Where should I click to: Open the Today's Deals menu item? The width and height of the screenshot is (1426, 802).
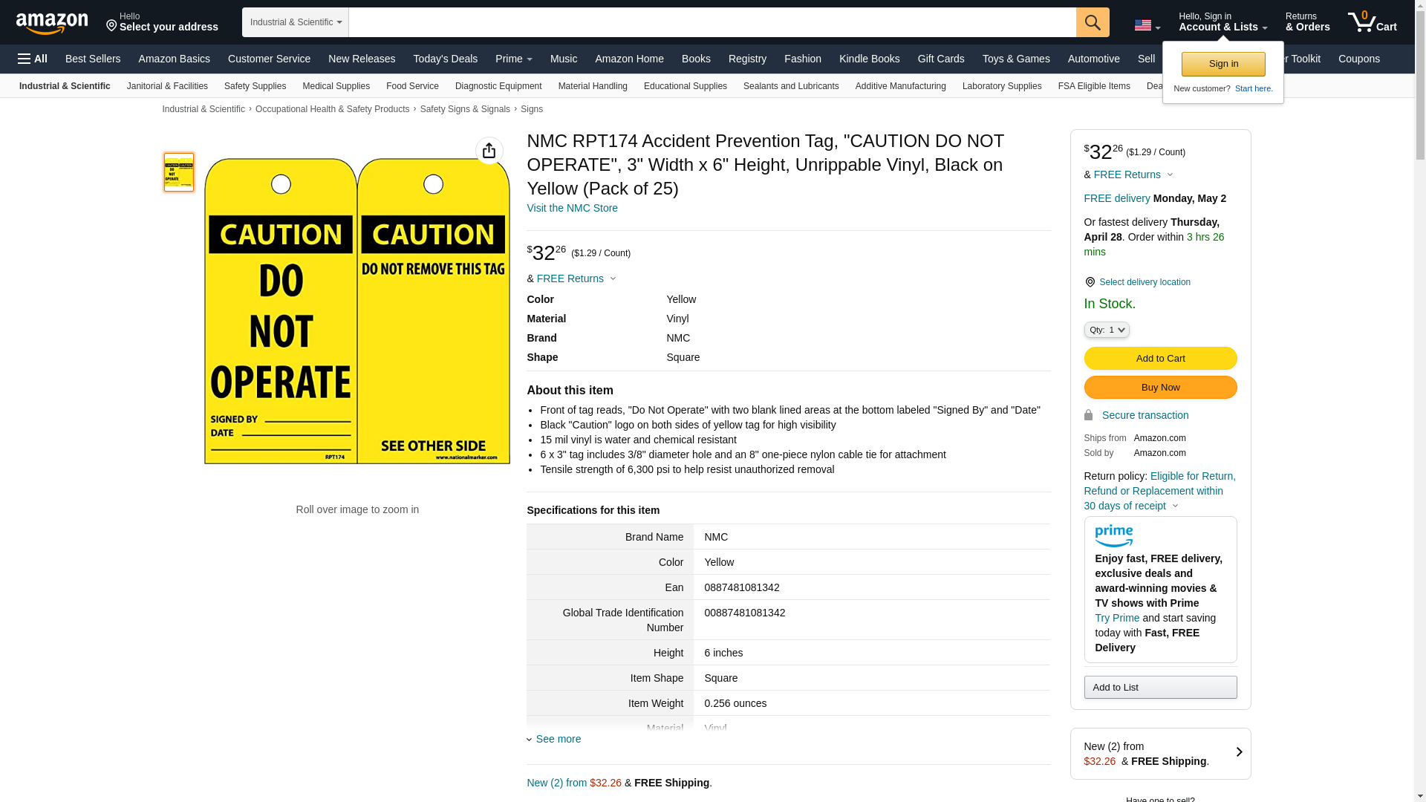445,59
